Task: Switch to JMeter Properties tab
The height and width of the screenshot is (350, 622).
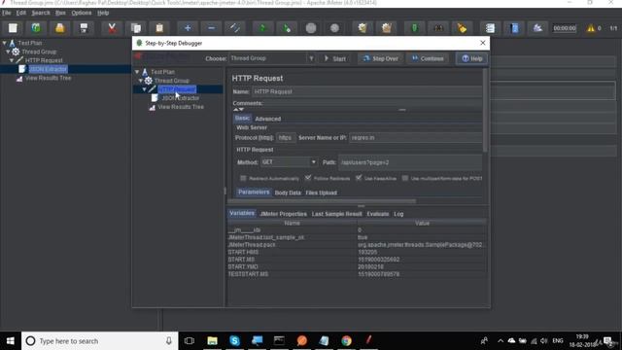Action: [283, 214]
